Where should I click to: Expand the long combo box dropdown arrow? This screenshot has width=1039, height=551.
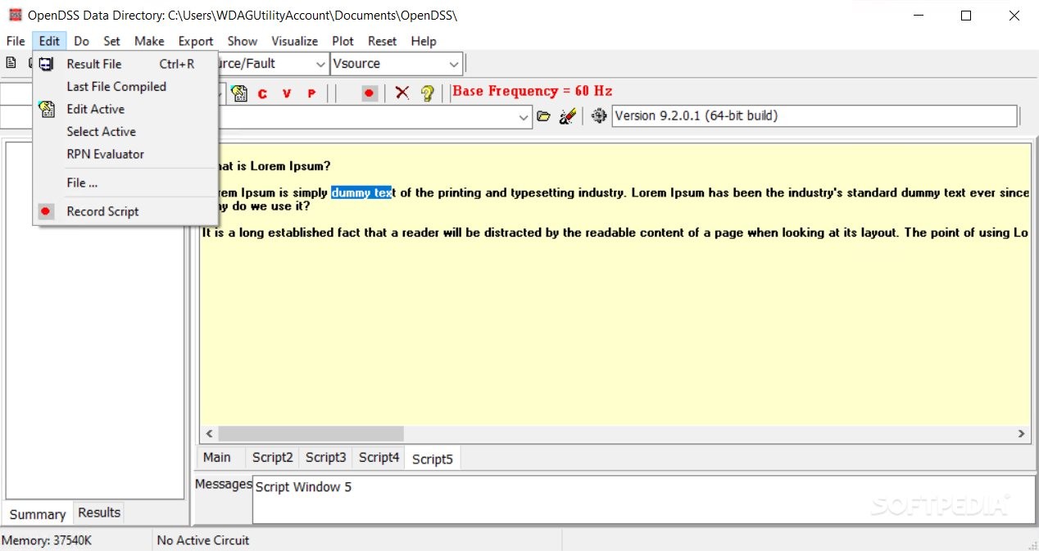(x=524, y=117)
